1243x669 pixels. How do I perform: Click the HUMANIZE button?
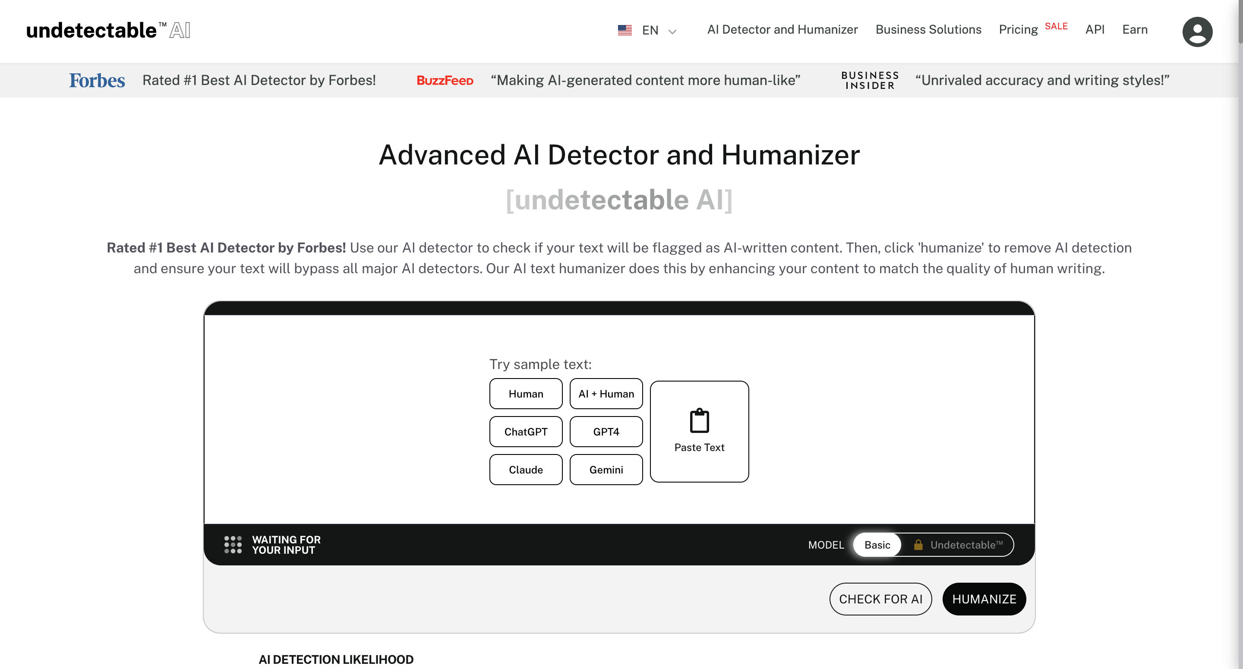pyautogui.click(x=984, y=599)
